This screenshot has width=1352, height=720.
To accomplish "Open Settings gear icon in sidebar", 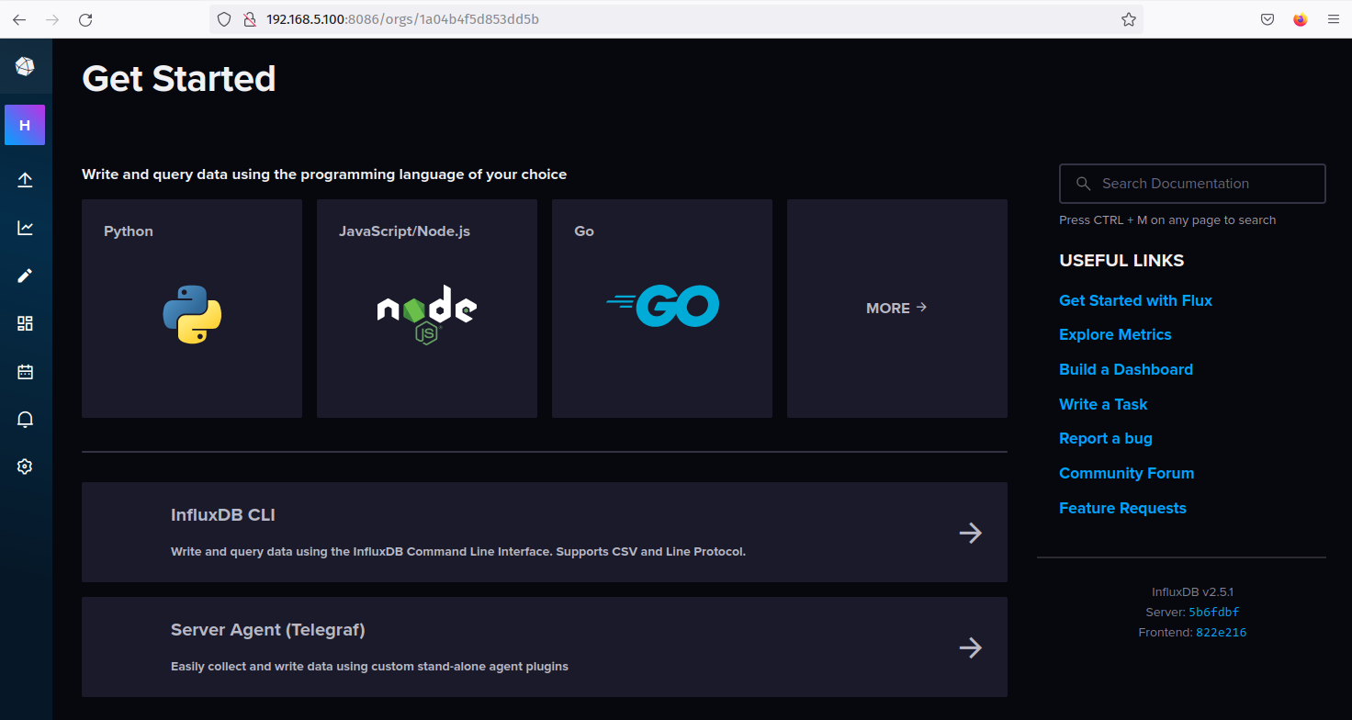I will point(25,467).
